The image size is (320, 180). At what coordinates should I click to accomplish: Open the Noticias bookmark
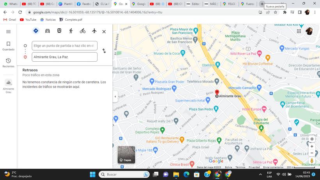[48, 20]
